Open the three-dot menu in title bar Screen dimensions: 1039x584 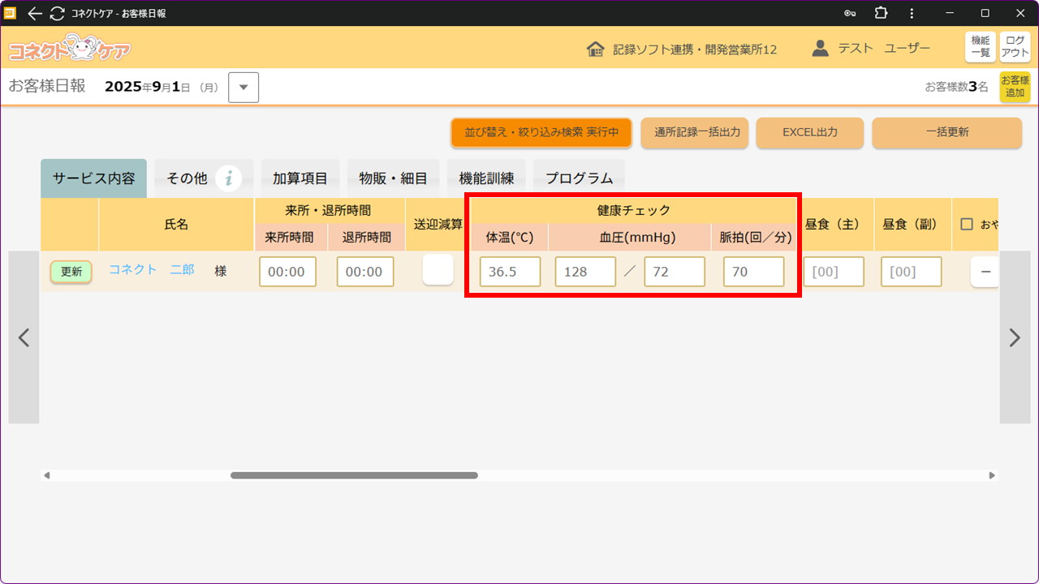[912, 13]
